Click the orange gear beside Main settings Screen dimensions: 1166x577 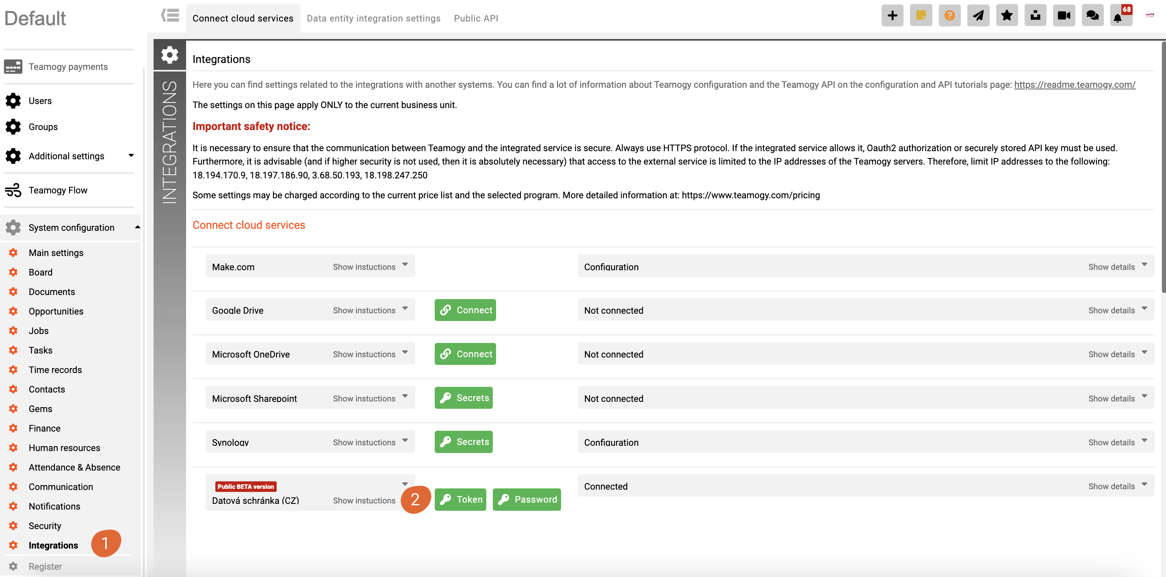click(13, 252)
